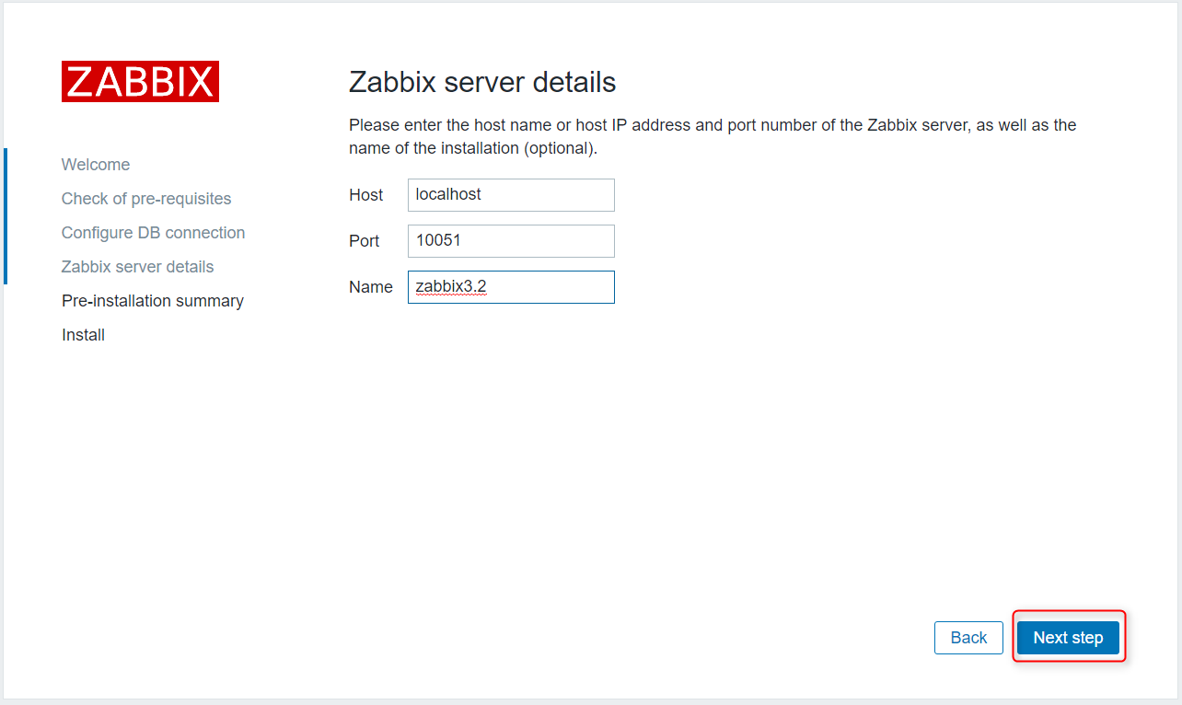The height and width of the screenshot is (705, 1182).
Task: Click the Port label
Action: 364,241
